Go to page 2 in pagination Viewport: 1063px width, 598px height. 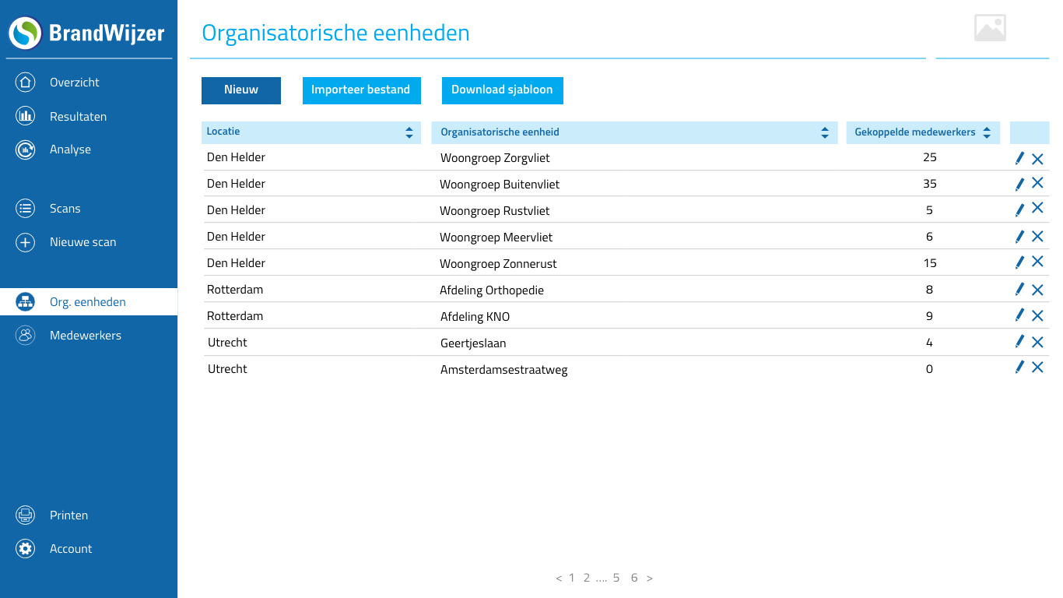click(x=587, y=578)
